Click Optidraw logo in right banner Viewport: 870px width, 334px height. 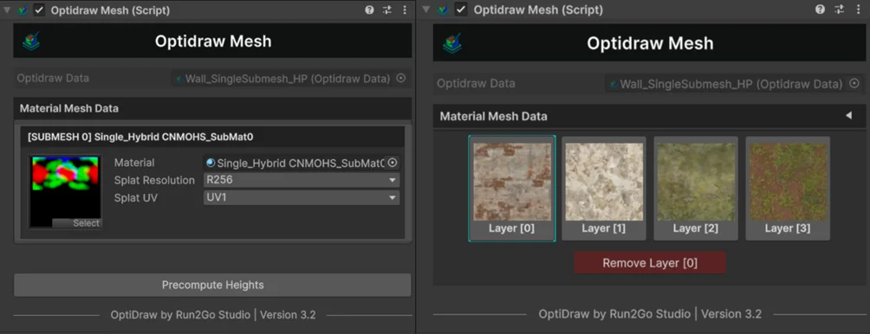[452, 44]
